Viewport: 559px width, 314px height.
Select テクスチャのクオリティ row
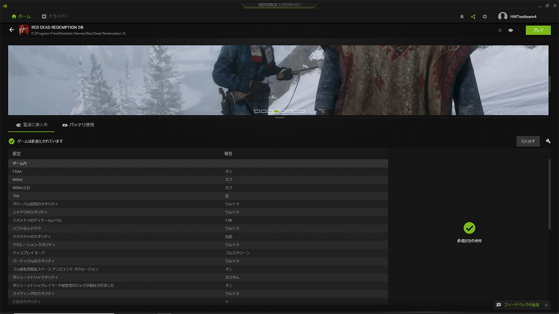[198, 236]
